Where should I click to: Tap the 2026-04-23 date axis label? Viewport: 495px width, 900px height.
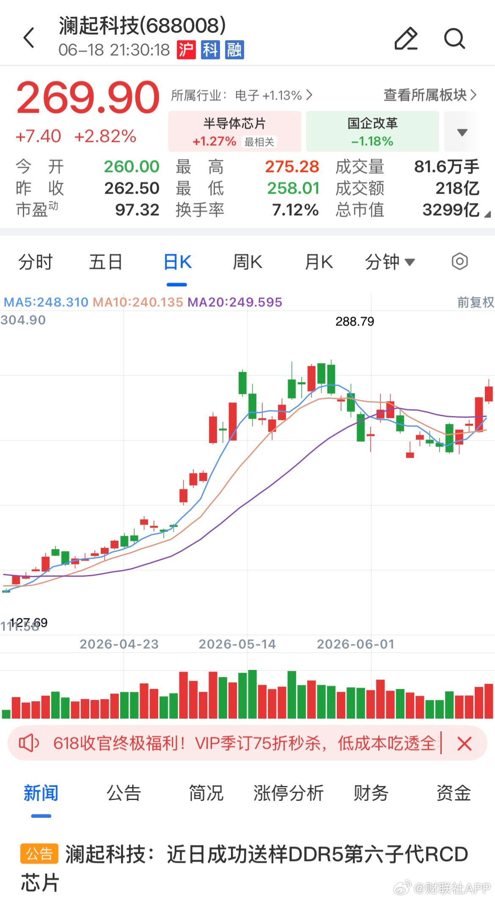[119, 644]
